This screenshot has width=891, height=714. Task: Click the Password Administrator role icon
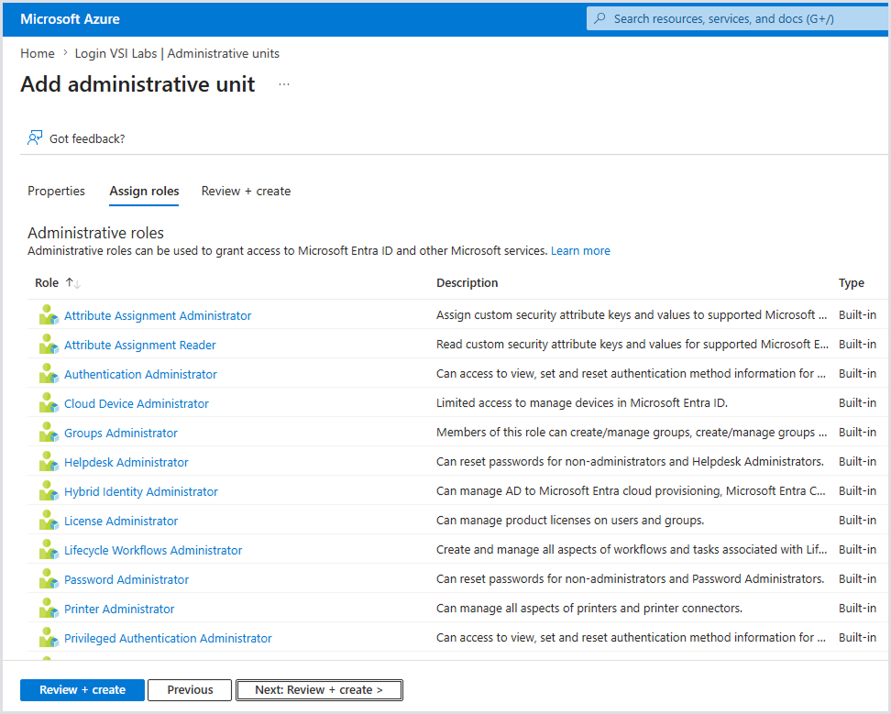[x=49, y=579]
